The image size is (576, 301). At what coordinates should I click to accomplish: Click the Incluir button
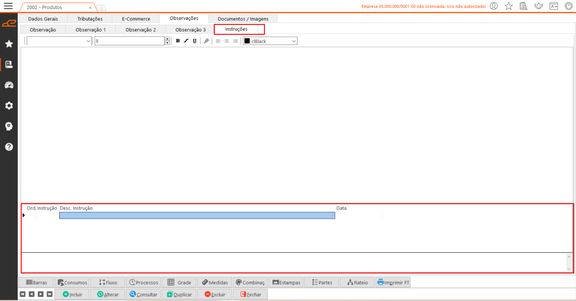72,294
